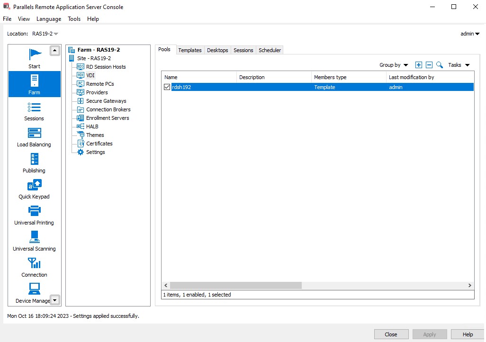Remove pool with minus icon
The height and width of the screenshot is (342, 486).
[429, 65]
